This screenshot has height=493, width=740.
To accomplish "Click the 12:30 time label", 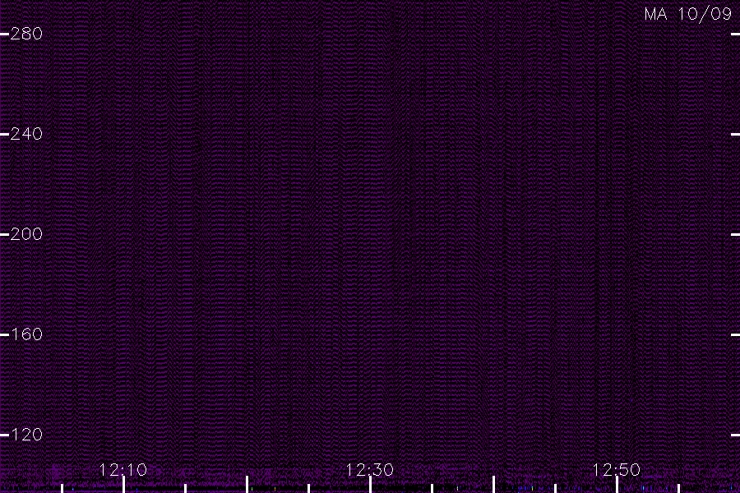I will pos(370,470).
